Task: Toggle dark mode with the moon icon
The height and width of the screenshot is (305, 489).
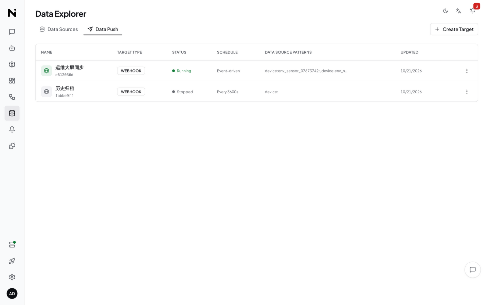Action: coord(446,11)
